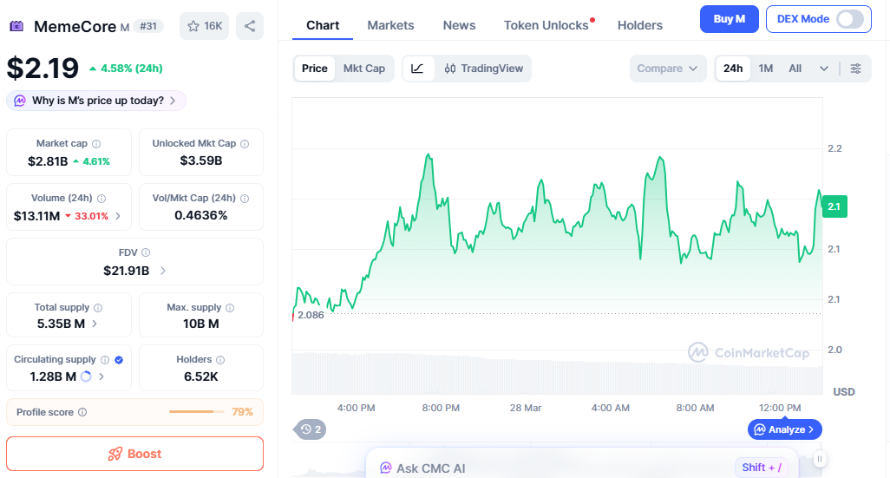Click the 28 Mar date axis label
Screen dimensions: 890x478
click(x=526, y=409)
